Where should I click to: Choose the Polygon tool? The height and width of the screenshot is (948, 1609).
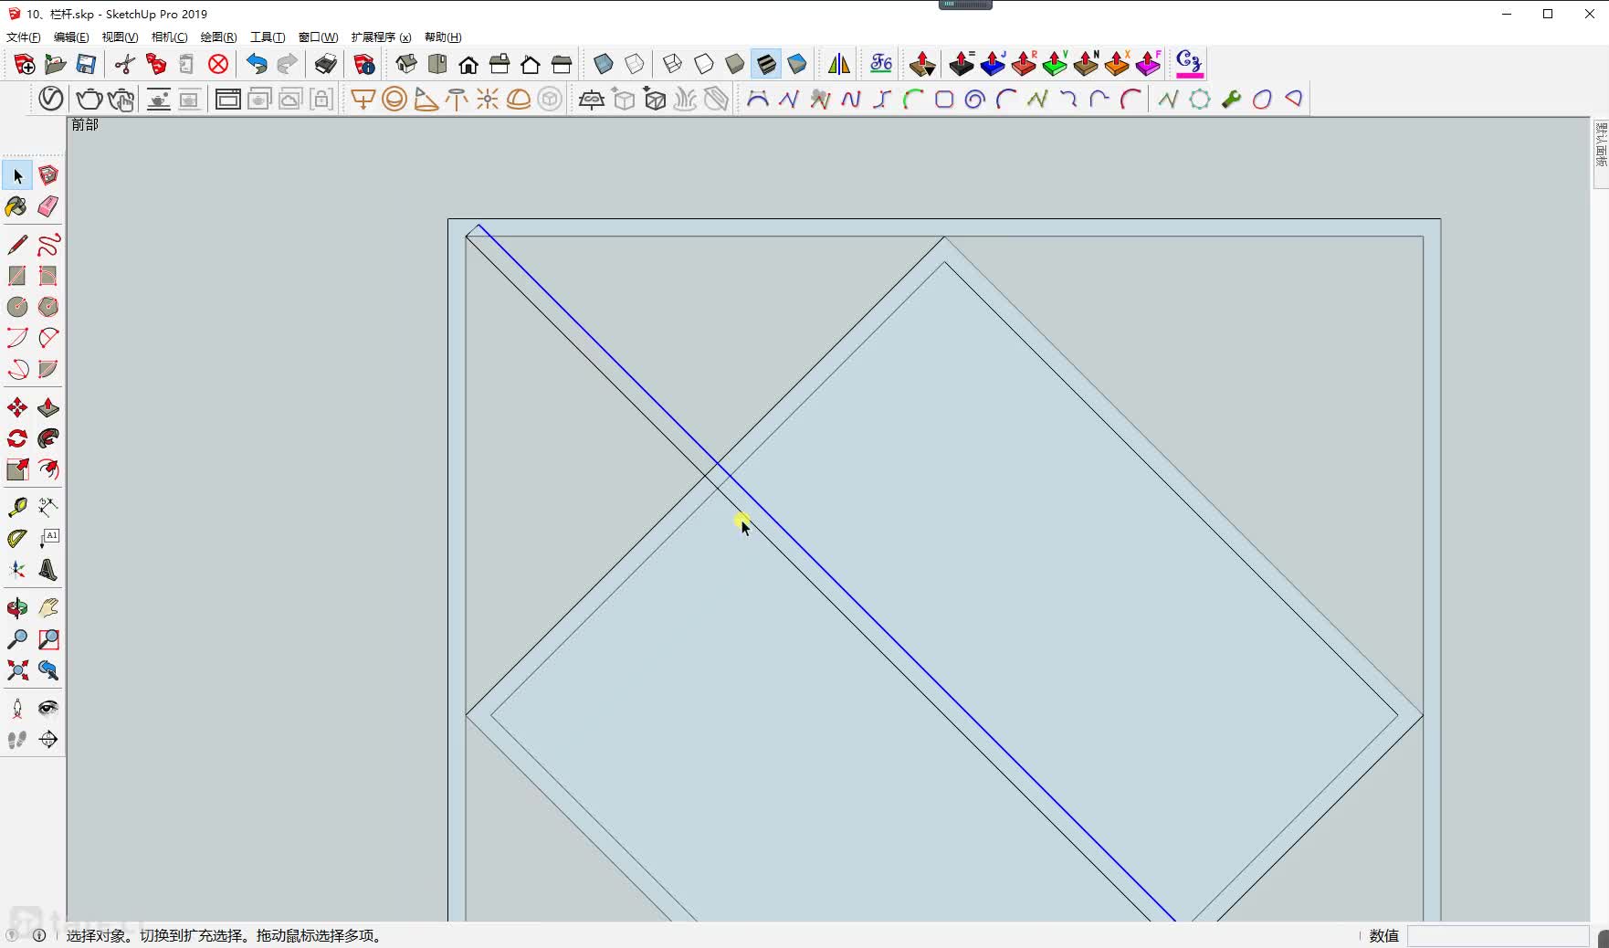[48, 307]
